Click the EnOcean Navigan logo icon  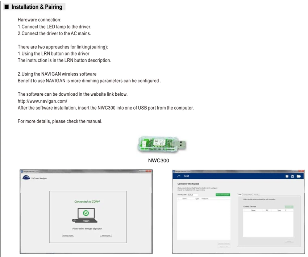pos(26,177)
